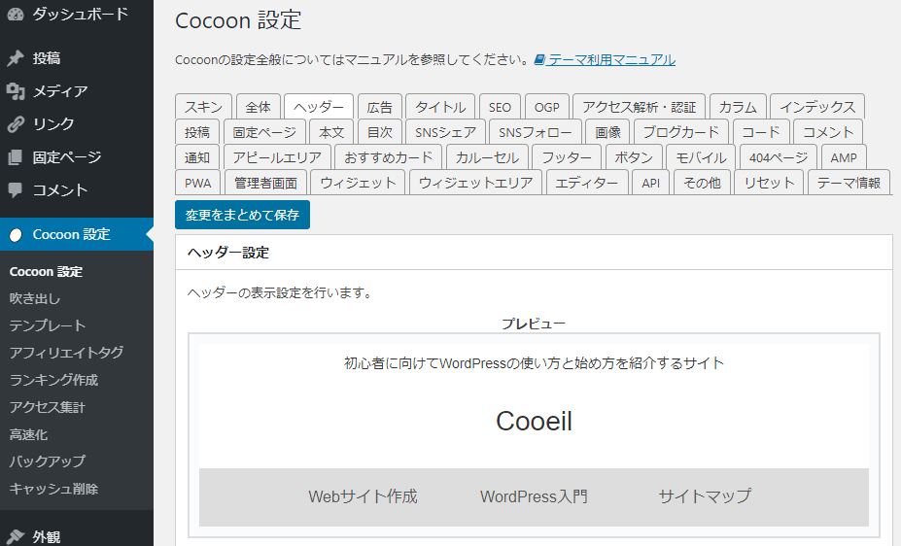Open the 投稿 settings tab
Viewport: 901px width, 546px height.
197,132
